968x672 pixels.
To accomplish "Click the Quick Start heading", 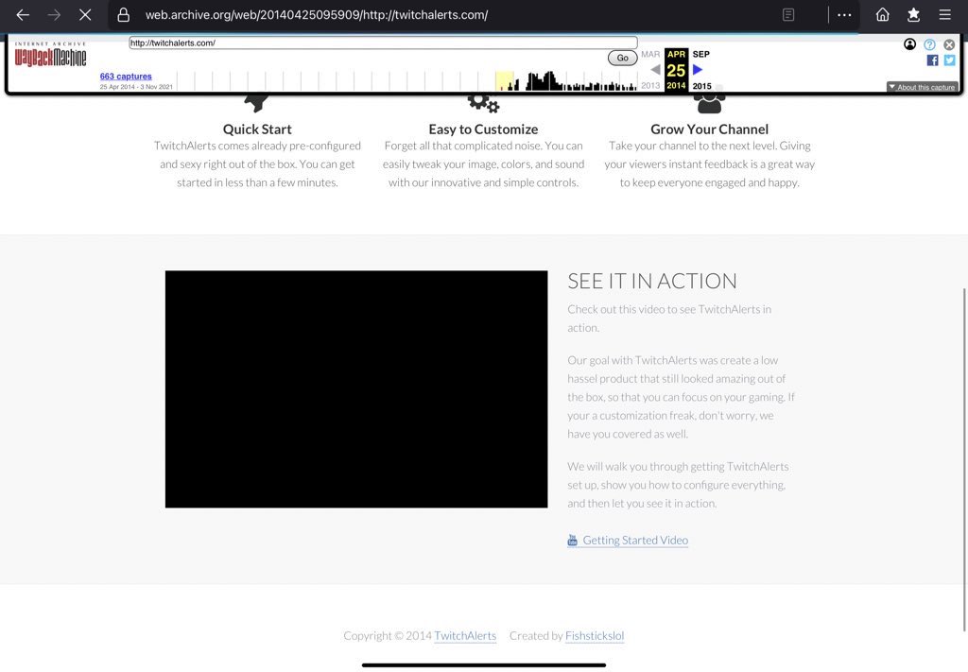I will (257, 129).
